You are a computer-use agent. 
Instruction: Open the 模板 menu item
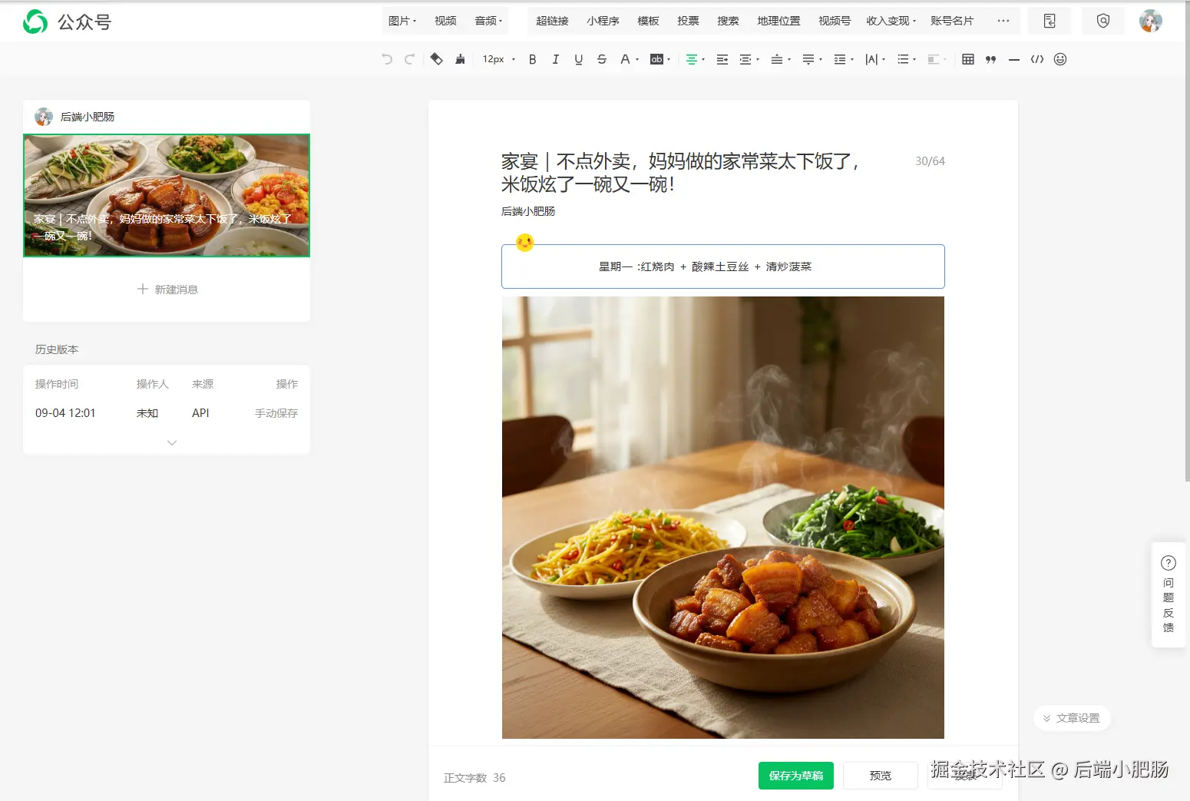pyautogui.click(x=648, y=21)
